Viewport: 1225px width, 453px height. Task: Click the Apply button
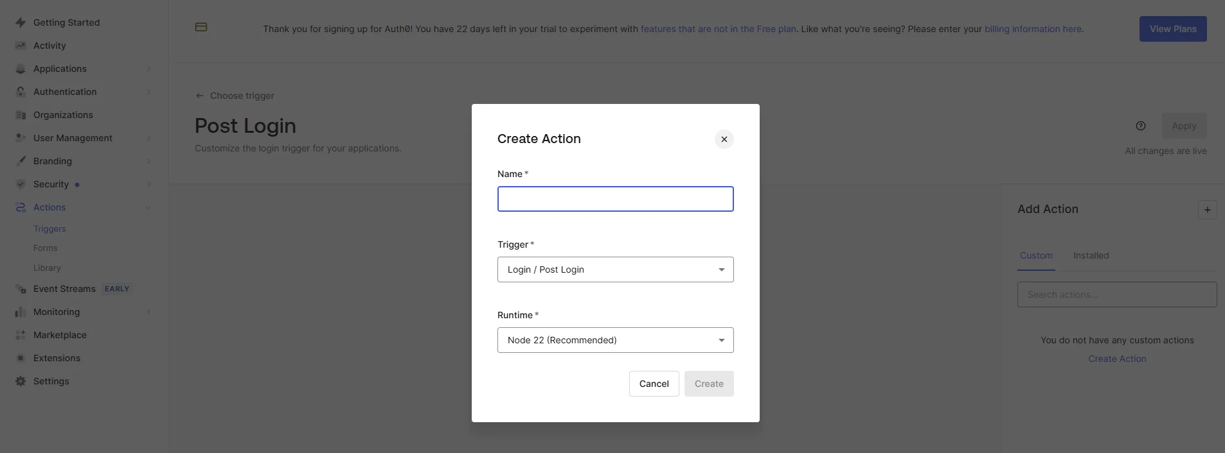tap(1184, 126)
